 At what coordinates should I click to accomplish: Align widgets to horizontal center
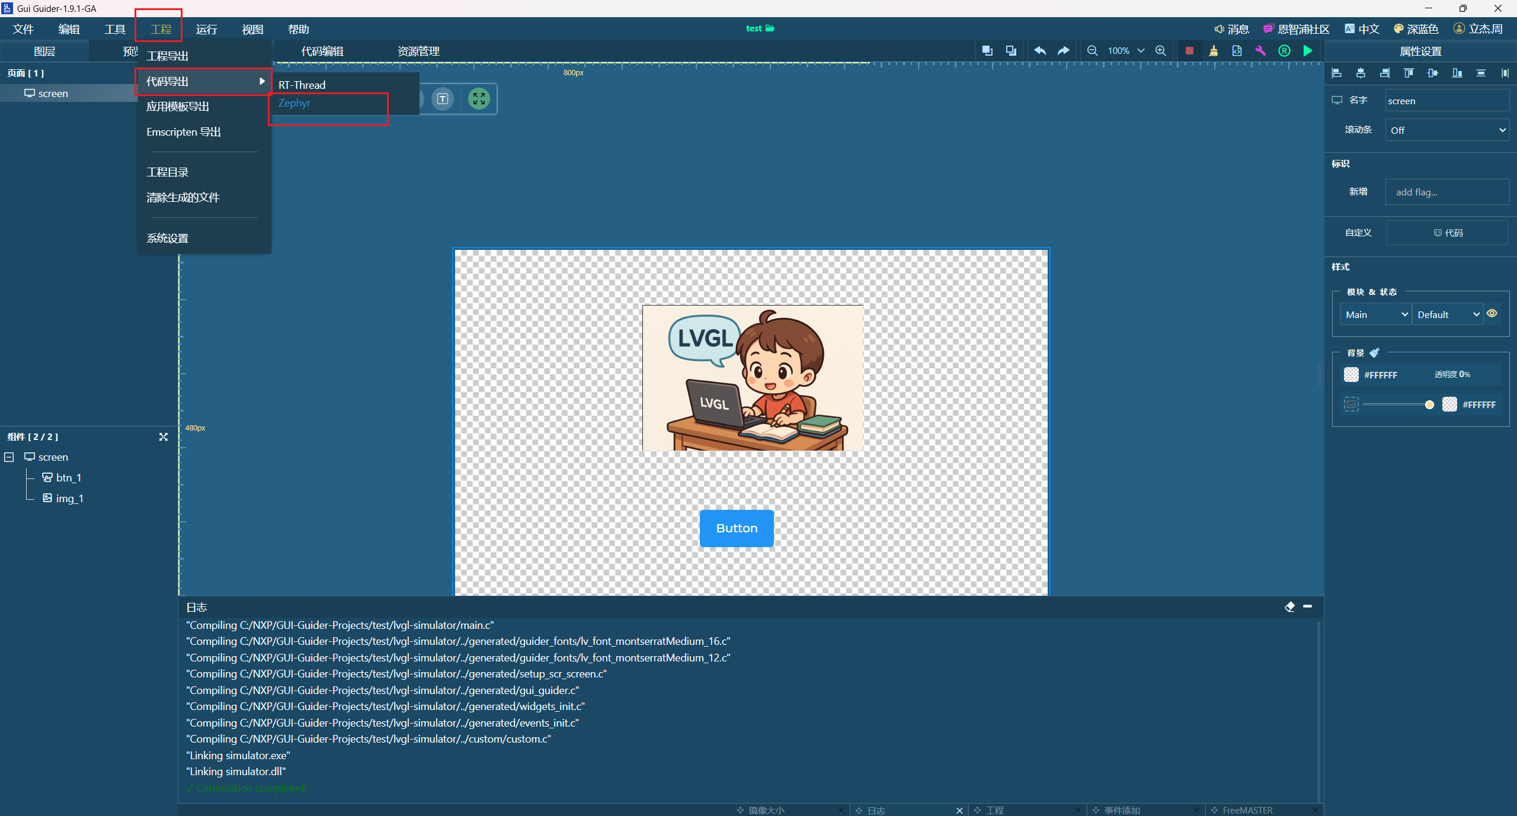(1361, 73)
